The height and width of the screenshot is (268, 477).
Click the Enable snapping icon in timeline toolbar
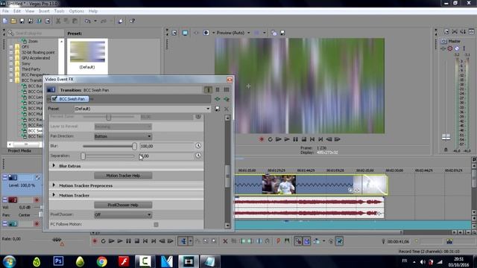[x=298, y=241]
